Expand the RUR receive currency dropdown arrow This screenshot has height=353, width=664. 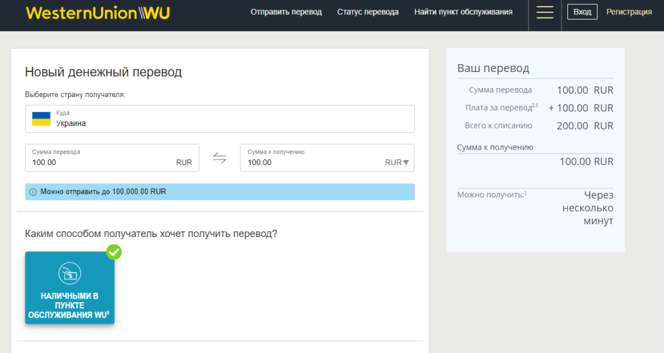coord(406,163)
